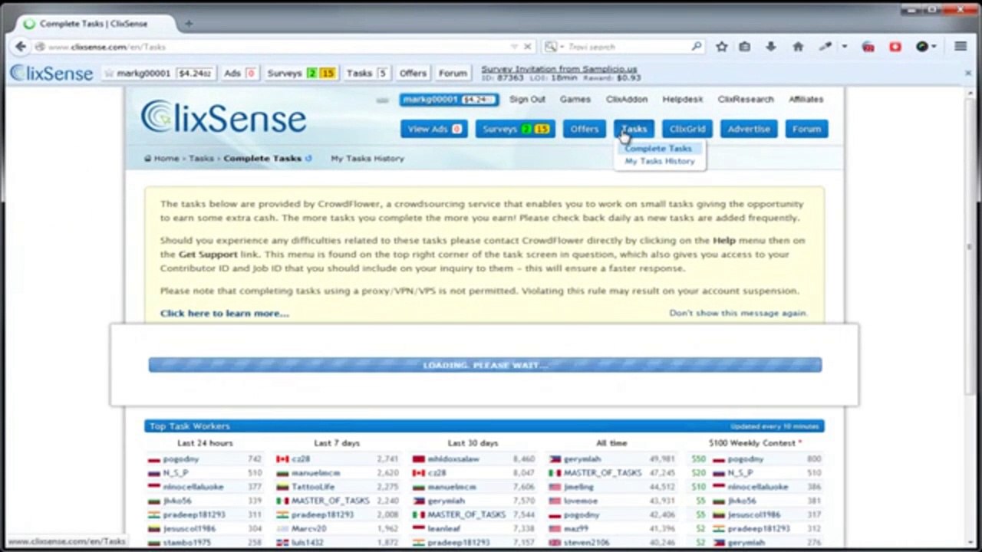Click gerymiah in All time list
The width and height of the screenshot is (982, 552).
coord(582,459)
